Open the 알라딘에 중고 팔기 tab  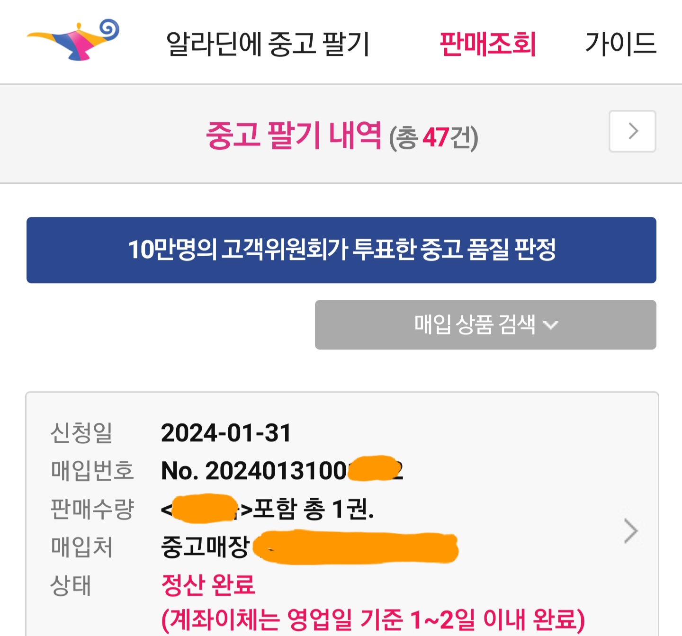(x=268, y=44)
